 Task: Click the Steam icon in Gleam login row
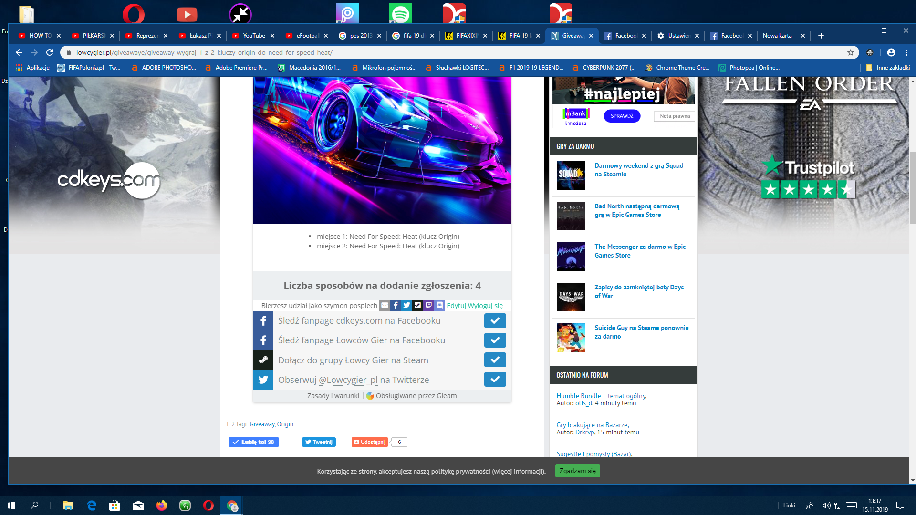pyautogui.click(x=417, y=305)
